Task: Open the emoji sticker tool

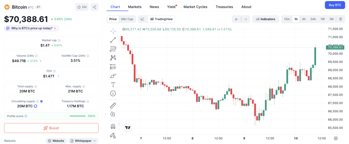Action: click(x=113, y=93)
